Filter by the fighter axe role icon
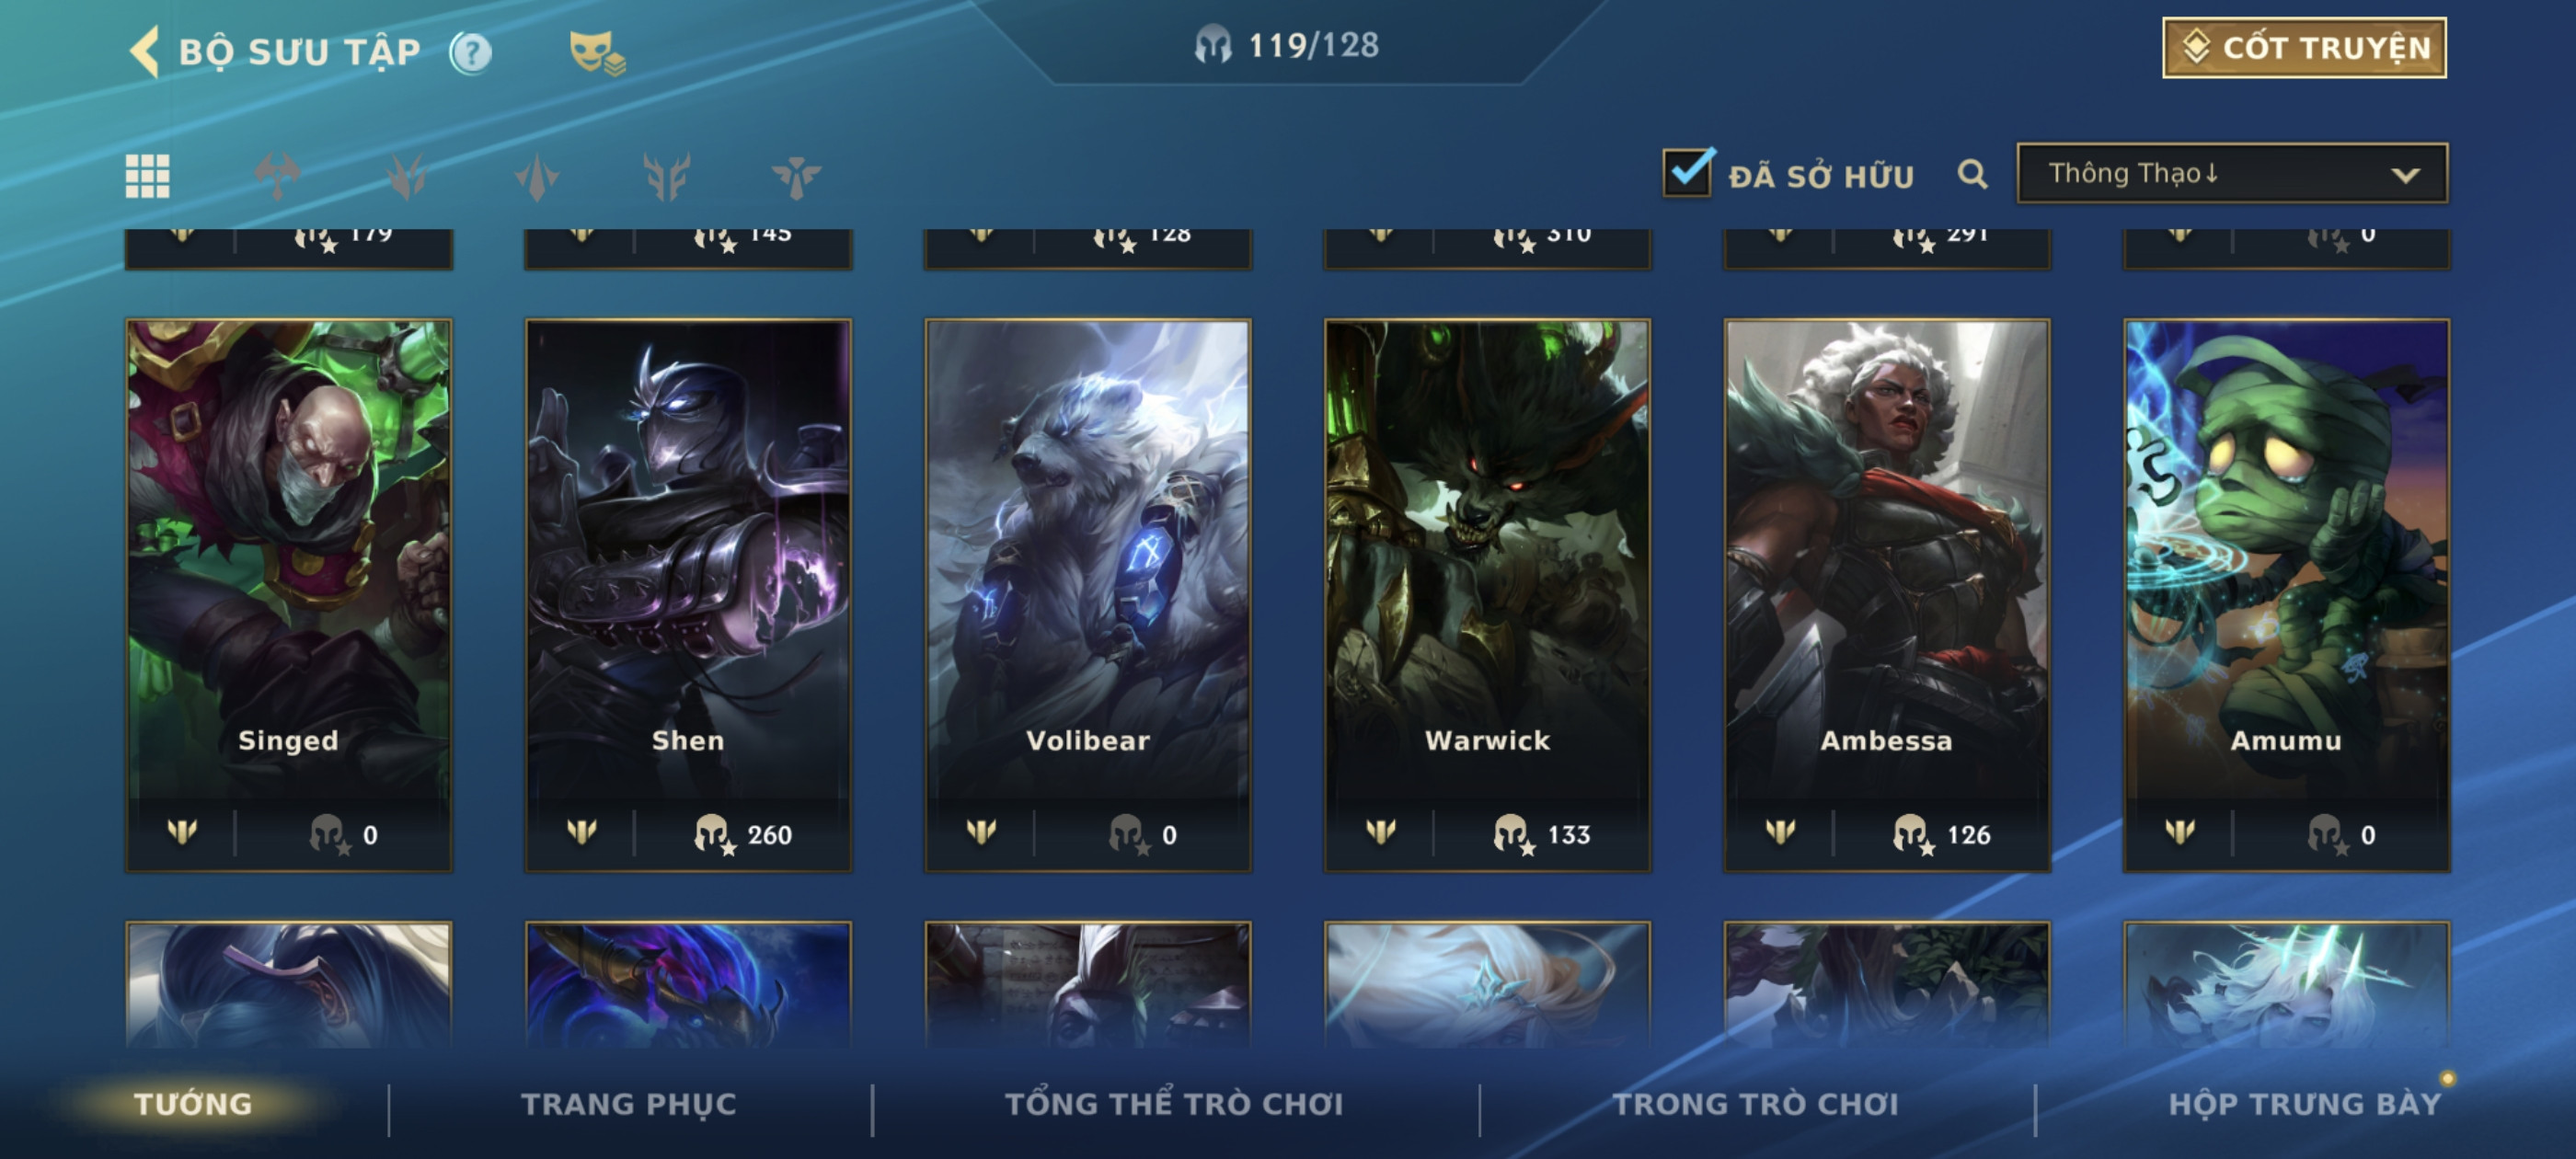This screenshot has height=1159, width=2576. pos(277,176)
